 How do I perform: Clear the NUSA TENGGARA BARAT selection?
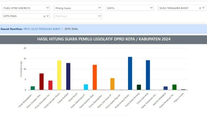point(200,8)
